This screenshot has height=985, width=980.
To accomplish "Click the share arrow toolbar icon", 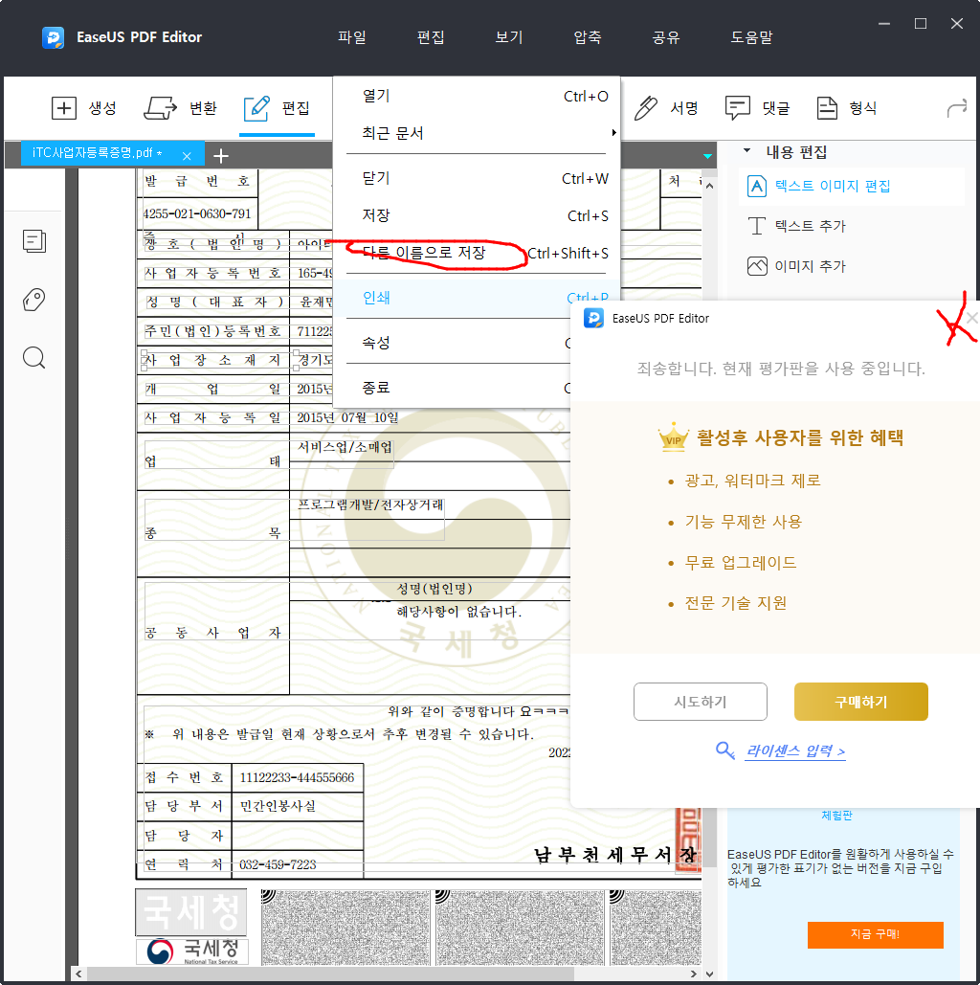I will click(957, 108).
